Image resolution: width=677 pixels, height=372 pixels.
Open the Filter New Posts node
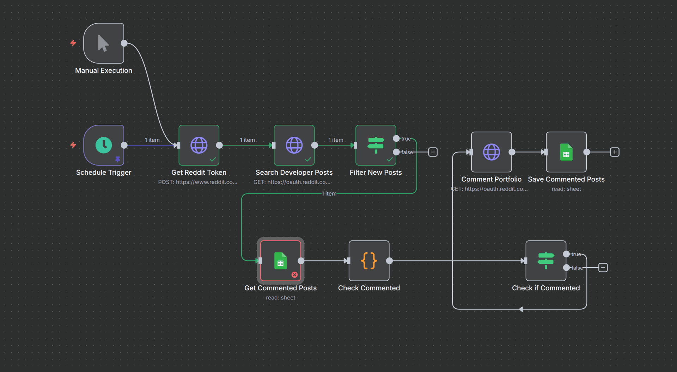coord(376,145)
